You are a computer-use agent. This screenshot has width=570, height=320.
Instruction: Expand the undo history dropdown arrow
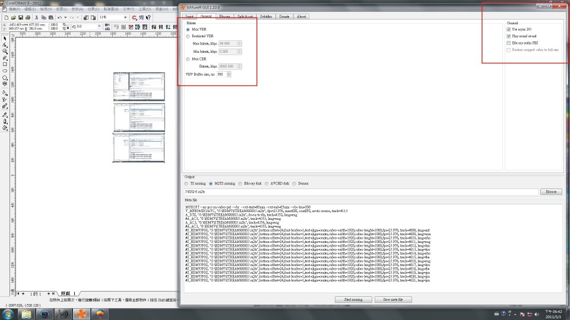[65, 17]
